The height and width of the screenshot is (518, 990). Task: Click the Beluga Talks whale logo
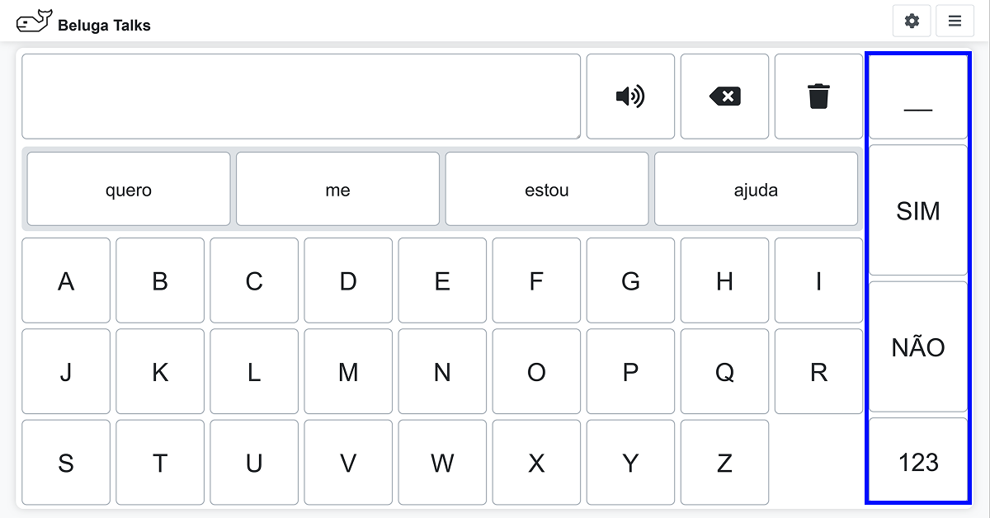(35, 22)
